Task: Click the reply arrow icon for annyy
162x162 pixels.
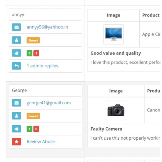Action: [x=17, y=66]
